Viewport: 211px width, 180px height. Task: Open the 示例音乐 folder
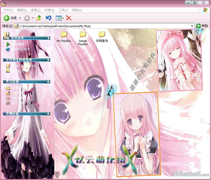coord(102,34)
